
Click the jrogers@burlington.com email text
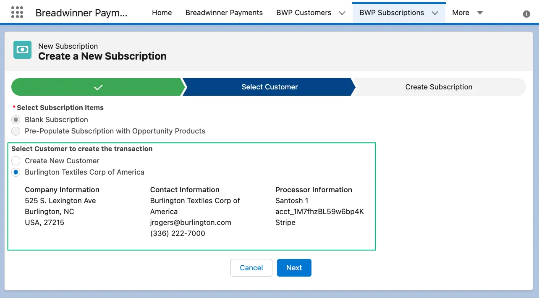click(191, 222)
